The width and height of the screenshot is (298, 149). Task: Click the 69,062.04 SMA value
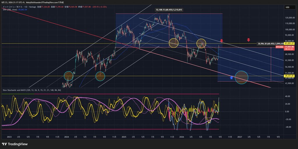pyautogui.click(x=23, y=10)
